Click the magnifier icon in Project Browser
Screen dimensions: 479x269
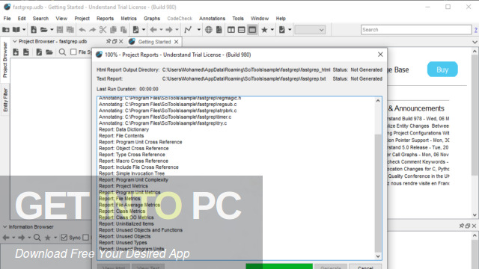62,52
